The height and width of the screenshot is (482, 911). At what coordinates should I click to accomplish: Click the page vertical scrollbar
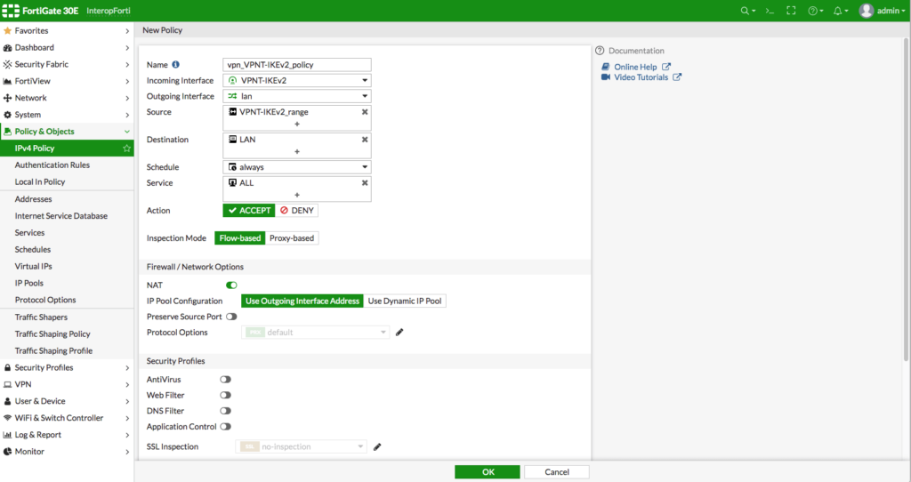[x=906, y=200]
